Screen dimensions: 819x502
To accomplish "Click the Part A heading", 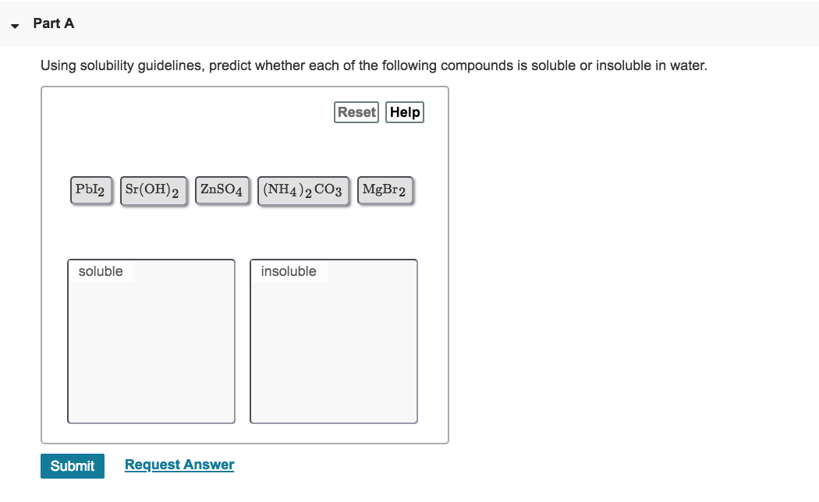I will click(x=53, y=23).
